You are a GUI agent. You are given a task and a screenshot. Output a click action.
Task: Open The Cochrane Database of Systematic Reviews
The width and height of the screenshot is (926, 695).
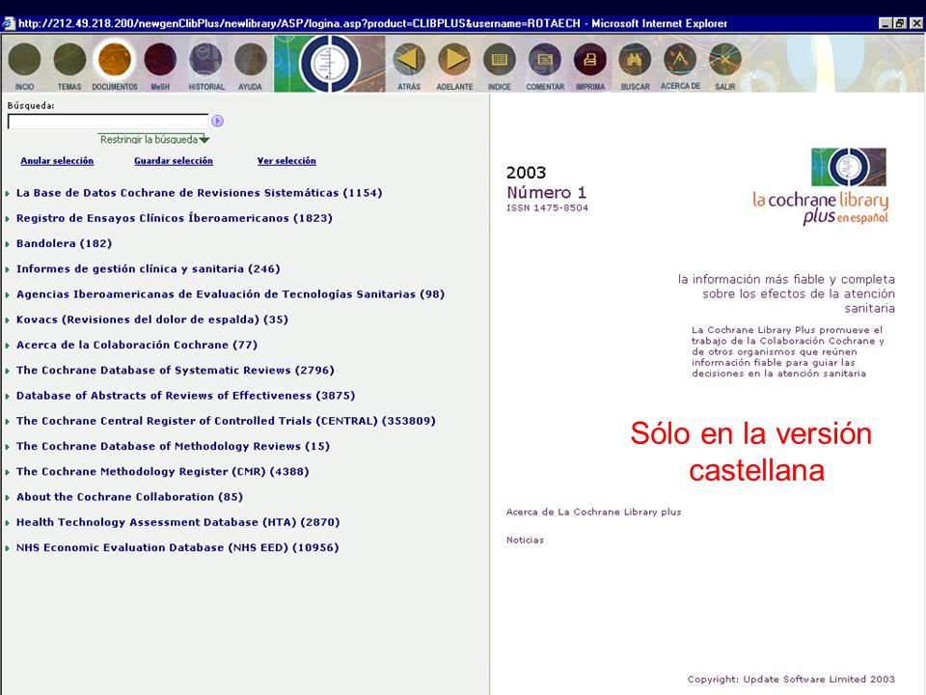click(x=176, y=370)
